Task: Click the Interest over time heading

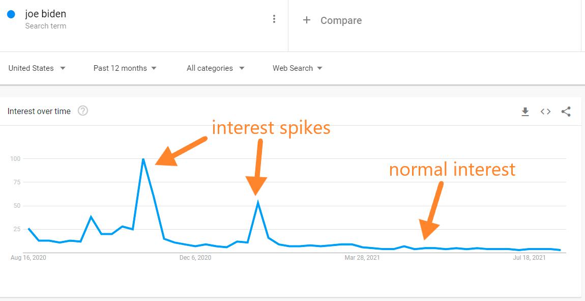Action: [39, 111]
